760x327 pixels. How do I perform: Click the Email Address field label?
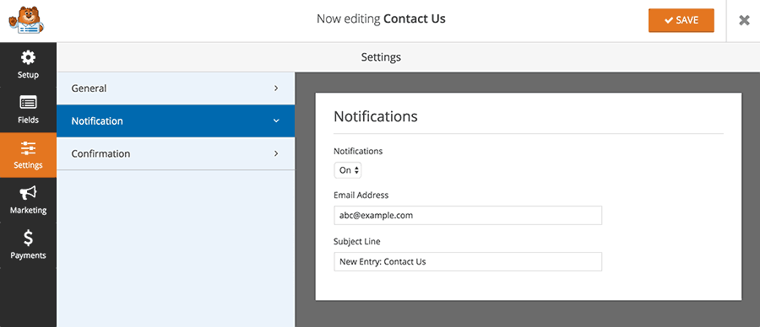361,196
